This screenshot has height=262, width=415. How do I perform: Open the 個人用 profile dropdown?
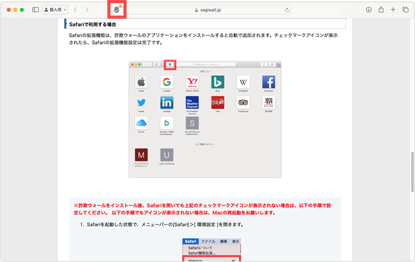pyautogui.click(x=54, y=10)
